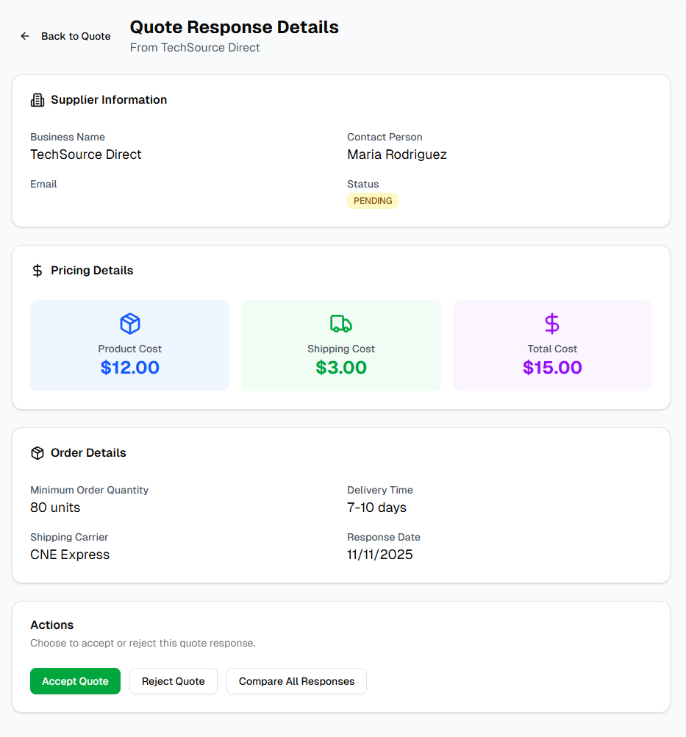Click the TechSource Direct business name
The width and height of the screenshot is (686, 737).
click(86, 154)
